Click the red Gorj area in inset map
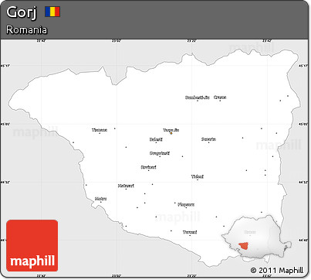Image resolution: width=311 pixels, height=280 pixels. point(244,246)
